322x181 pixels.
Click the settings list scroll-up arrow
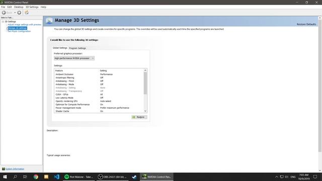[x=145, y=70]
